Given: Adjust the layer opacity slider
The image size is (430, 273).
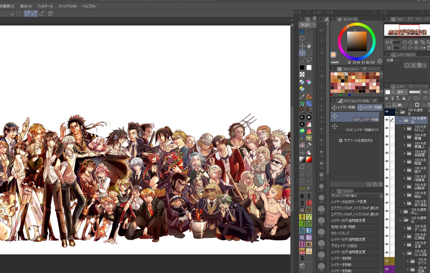Looking at the screenshot, I should pyautogui.click(x=415, y=92).
